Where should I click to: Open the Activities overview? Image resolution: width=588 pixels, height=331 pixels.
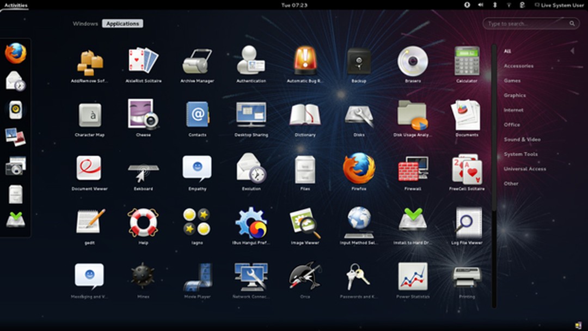pos(16,4)
